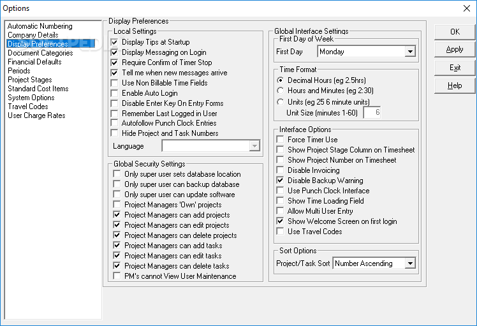This screenshot has width=477, height=326.
Task: Go to Financial Defaults settings
Action: pyautogui.click(x=34, y=62)
